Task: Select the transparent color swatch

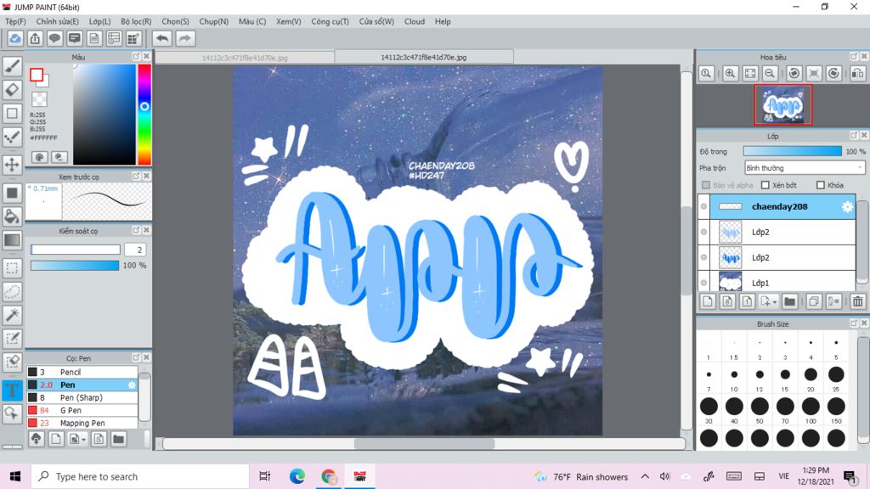Action: click(x=39, y=99)
